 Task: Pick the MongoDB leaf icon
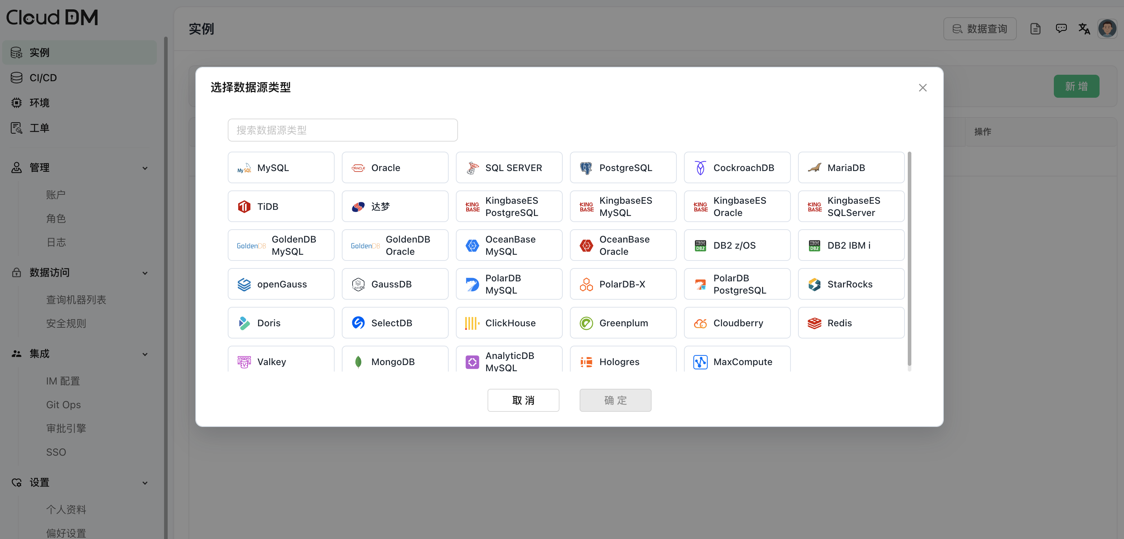(x=358, y=362)
